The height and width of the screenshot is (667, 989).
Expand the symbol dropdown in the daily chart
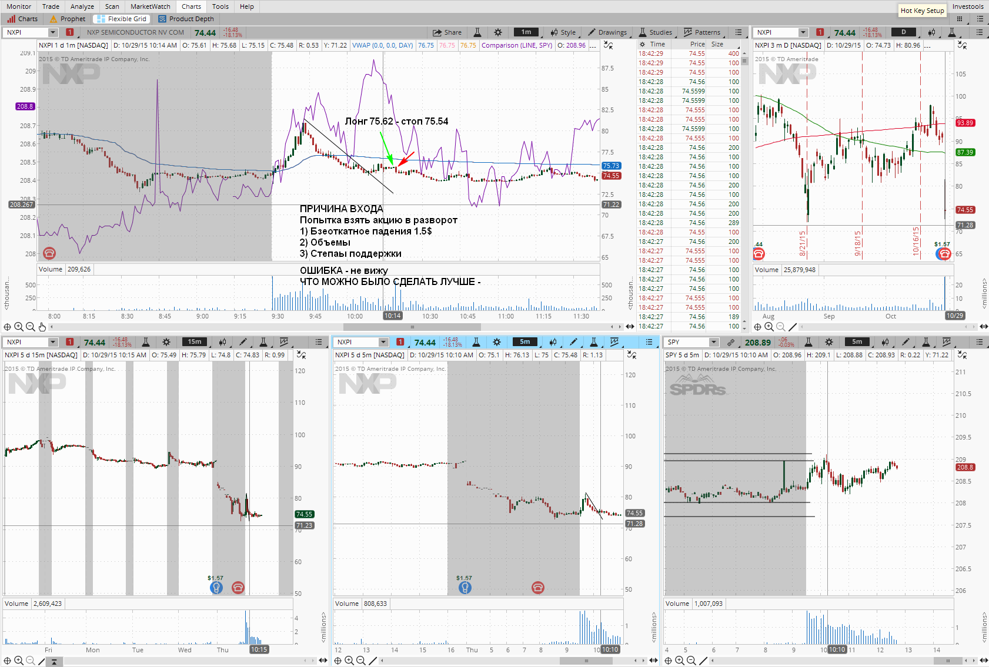pyautogui.click(x=803, y=32)
